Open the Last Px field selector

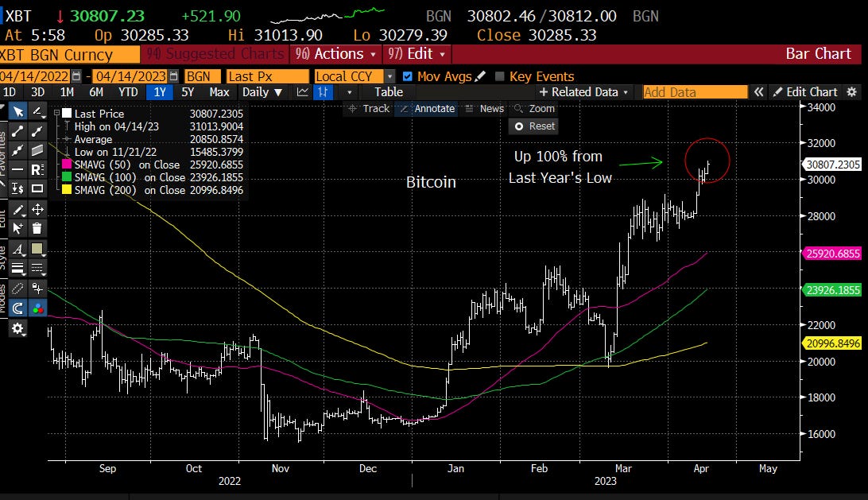pos(267,76)
